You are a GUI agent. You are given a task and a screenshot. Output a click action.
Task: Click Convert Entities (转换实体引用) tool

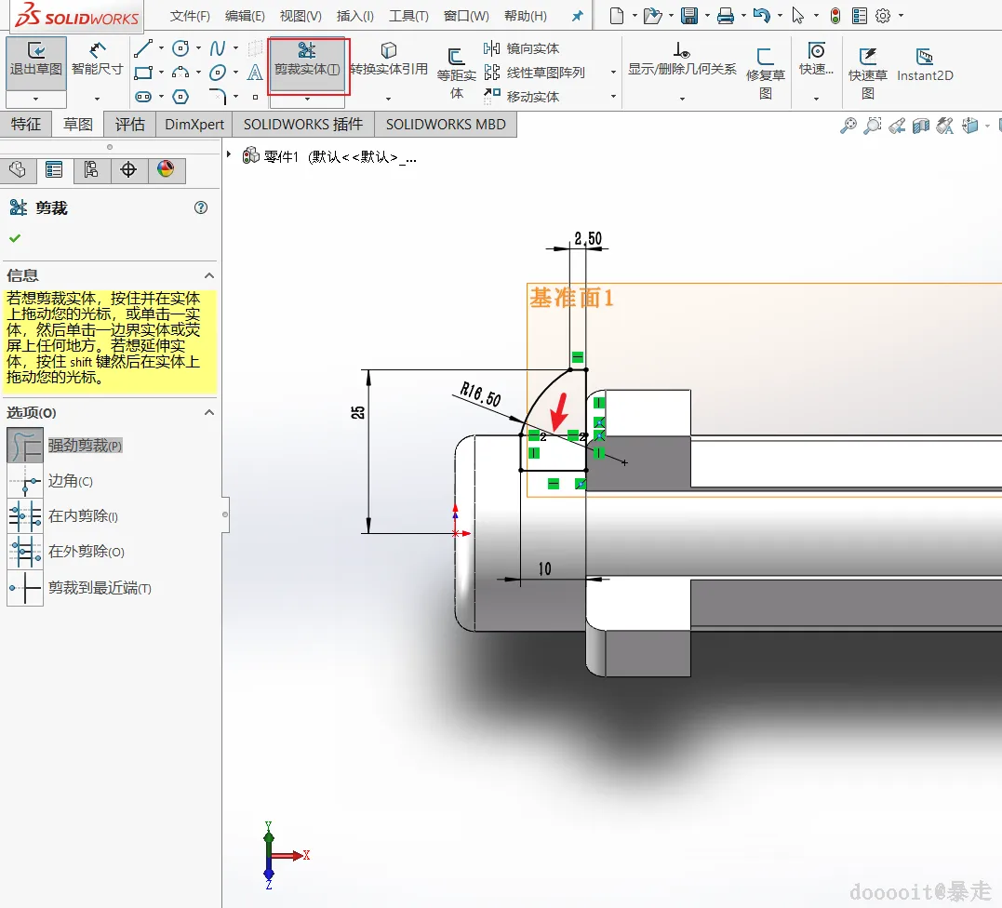pyautogui.click(x=389, y=60)
